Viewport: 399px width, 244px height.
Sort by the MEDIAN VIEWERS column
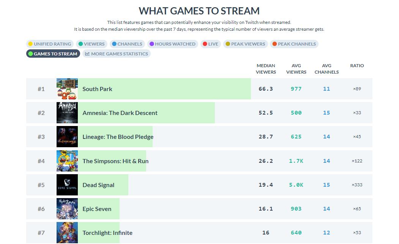pos(266,68)
